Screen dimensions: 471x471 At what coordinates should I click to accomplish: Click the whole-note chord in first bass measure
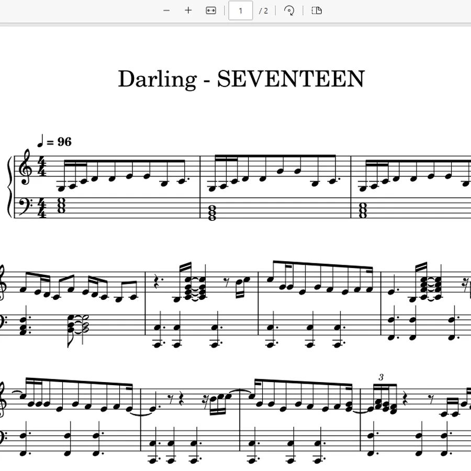[x=61, y=205]
